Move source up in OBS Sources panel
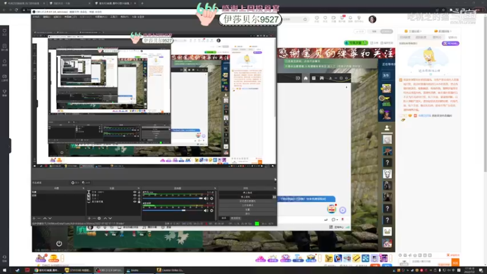 [x=105, y=219]
